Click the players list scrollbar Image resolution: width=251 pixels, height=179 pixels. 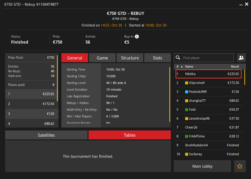[245, 77]
